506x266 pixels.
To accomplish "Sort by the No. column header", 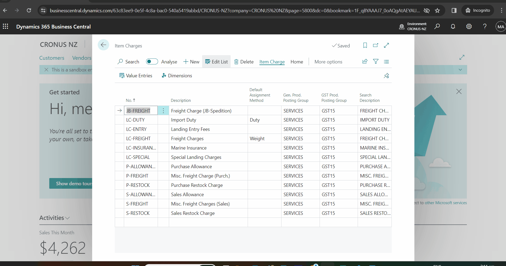I will coord(130,100).
